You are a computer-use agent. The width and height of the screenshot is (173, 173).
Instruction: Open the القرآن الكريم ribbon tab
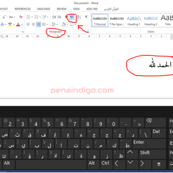(x=111, y=9)
